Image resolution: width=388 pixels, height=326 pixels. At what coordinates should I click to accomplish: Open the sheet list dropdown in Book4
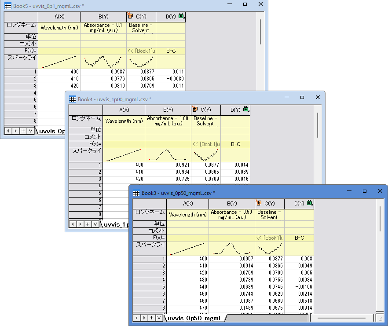coord(95,224)
